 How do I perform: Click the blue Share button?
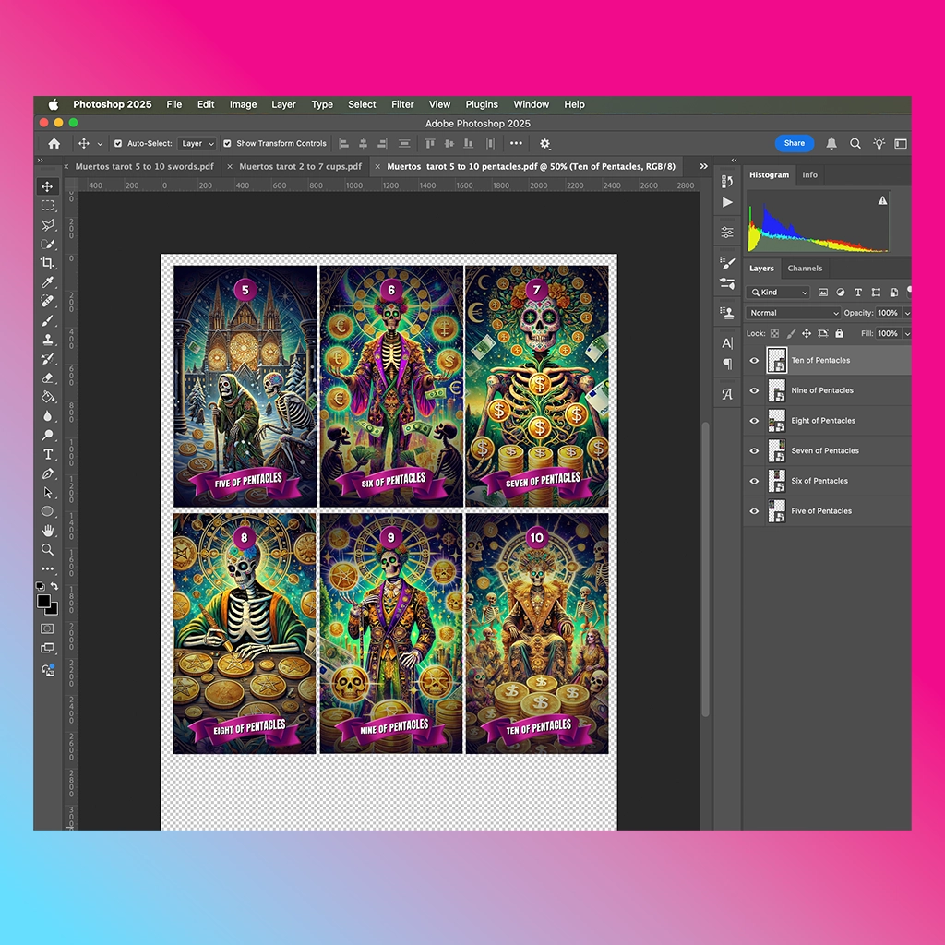[x=795, y=143]
